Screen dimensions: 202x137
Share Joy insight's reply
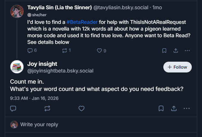tap(174, 108)
